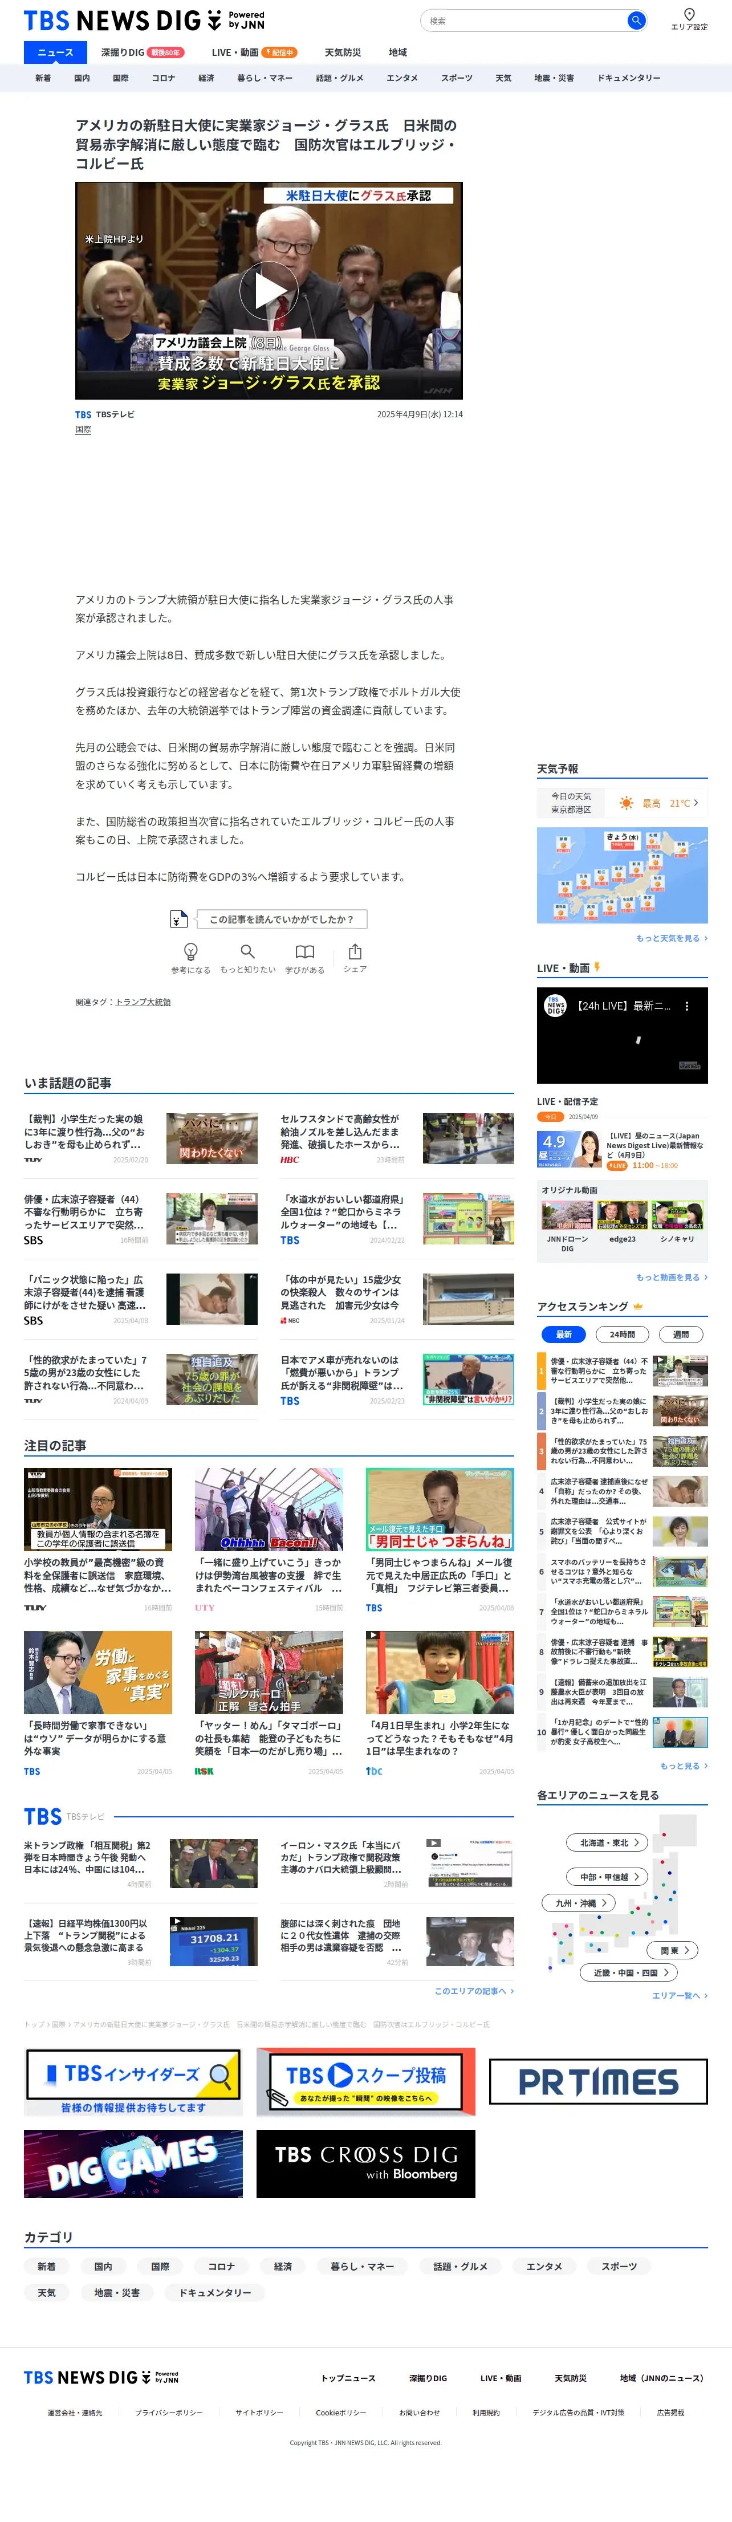The width and height of the screenshot is (732, 2522).
Task: Click the この記事を読んでいかがでしたか？ prompt box
Action: pos(283,920)
